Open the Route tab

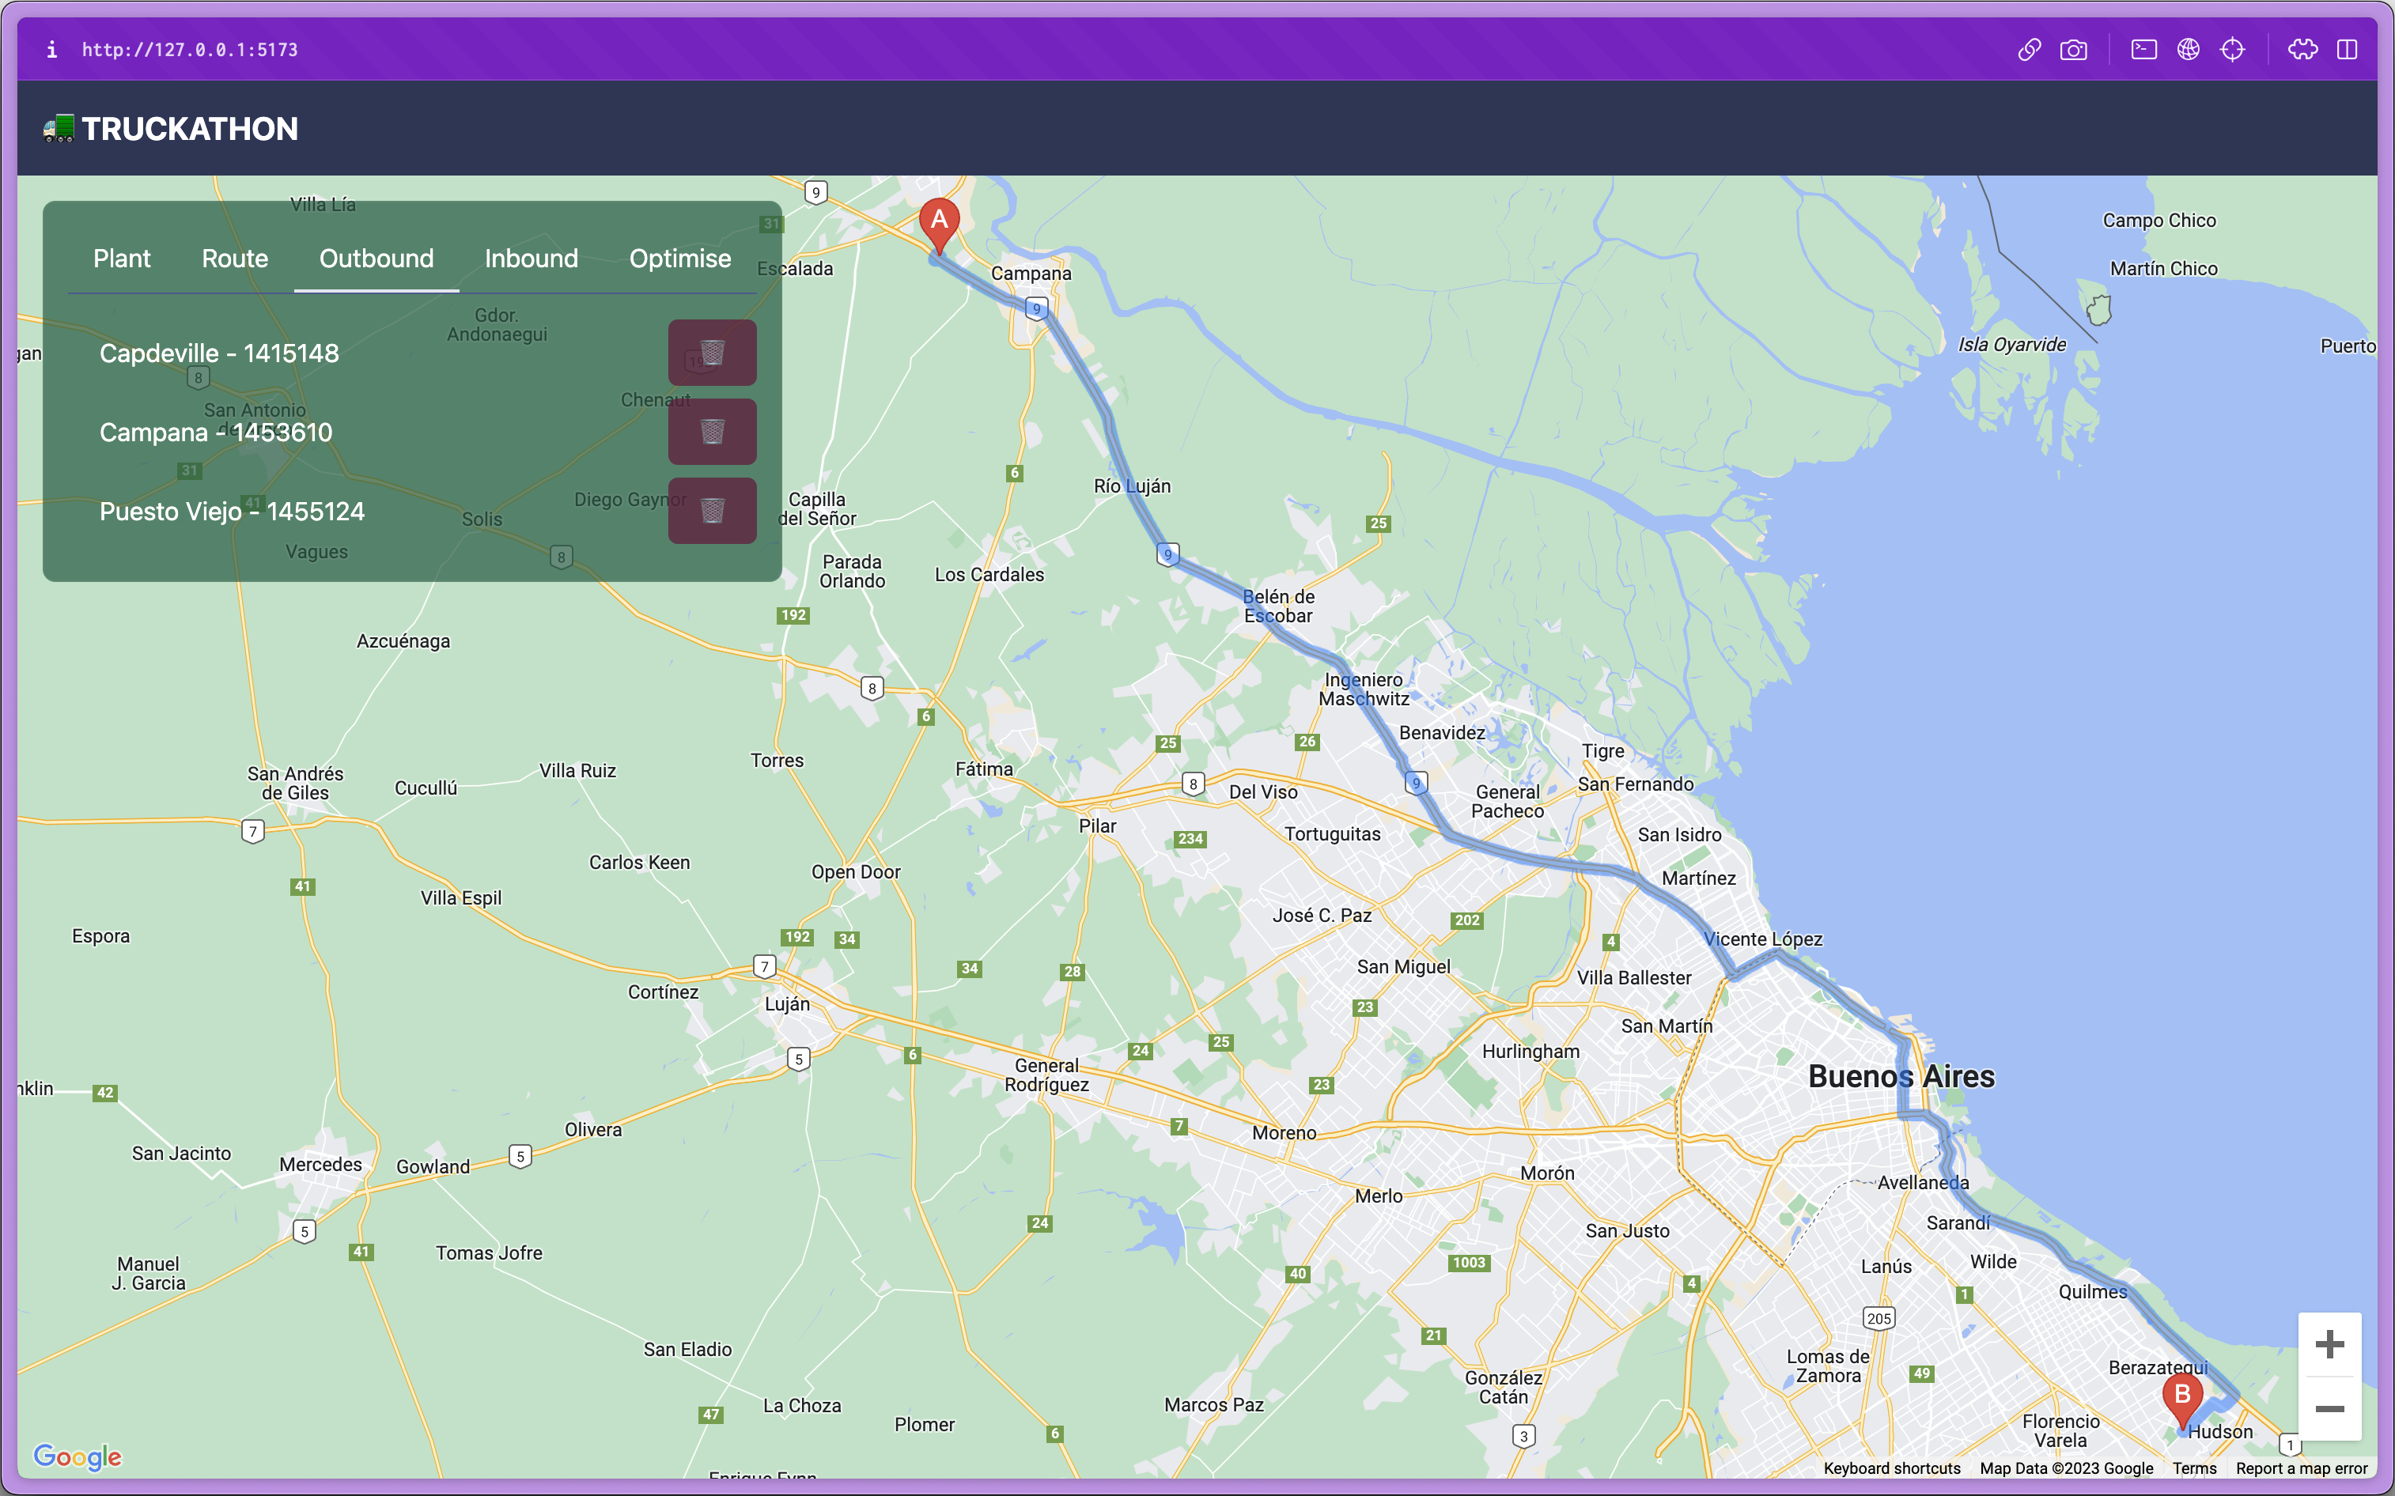[235, 259]
